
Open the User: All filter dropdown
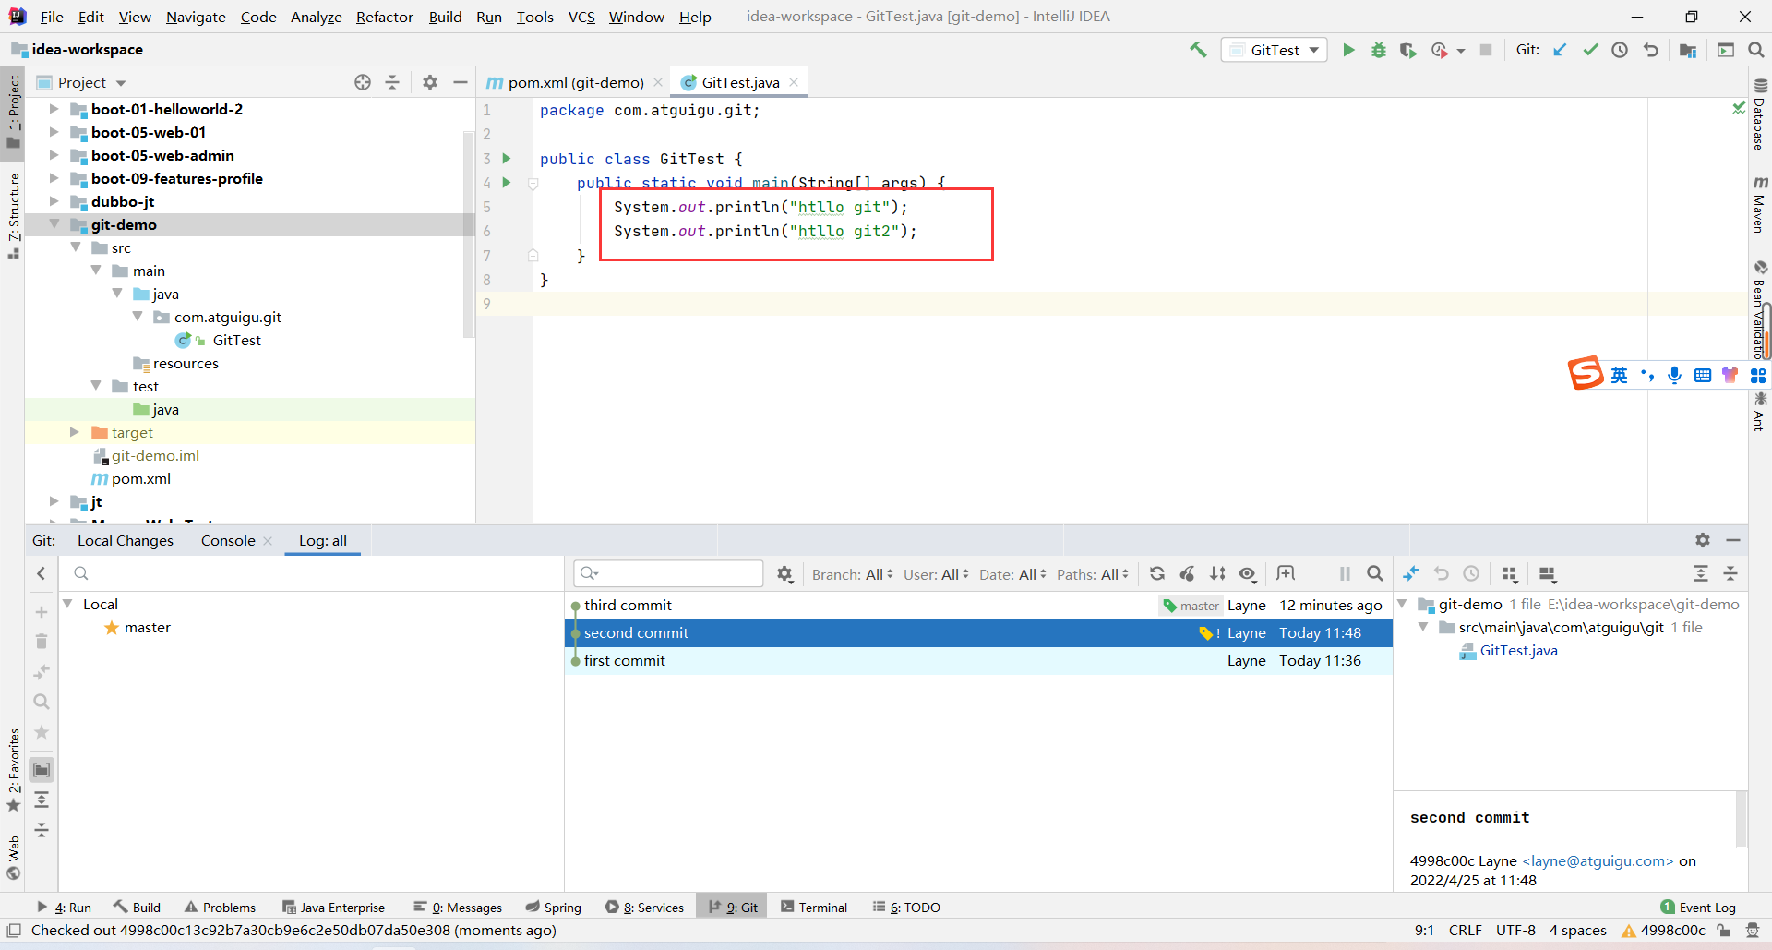point(936,574)
